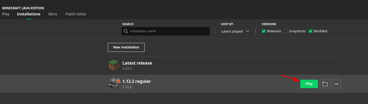Launch 1.12.2 regular with green Play button
Image resolution: width=368 pixels, height=104 pixels.
309,84
